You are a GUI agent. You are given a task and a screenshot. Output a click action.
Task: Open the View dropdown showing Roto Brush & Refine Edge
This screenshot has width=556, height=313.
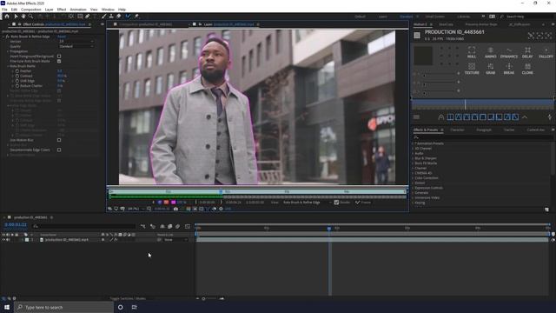tap(308, 203)
